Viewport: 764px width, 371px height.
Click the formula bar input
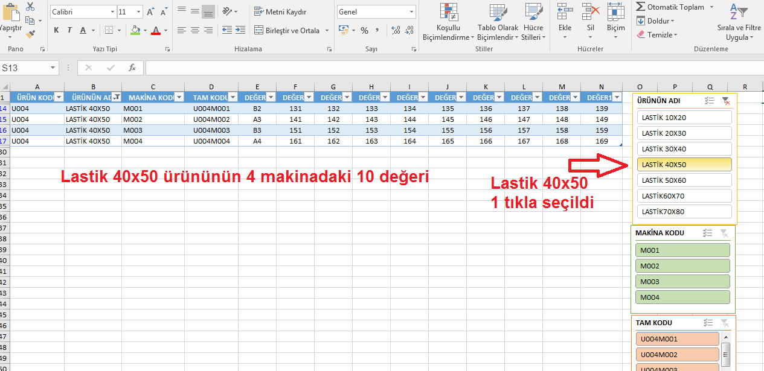454,68
